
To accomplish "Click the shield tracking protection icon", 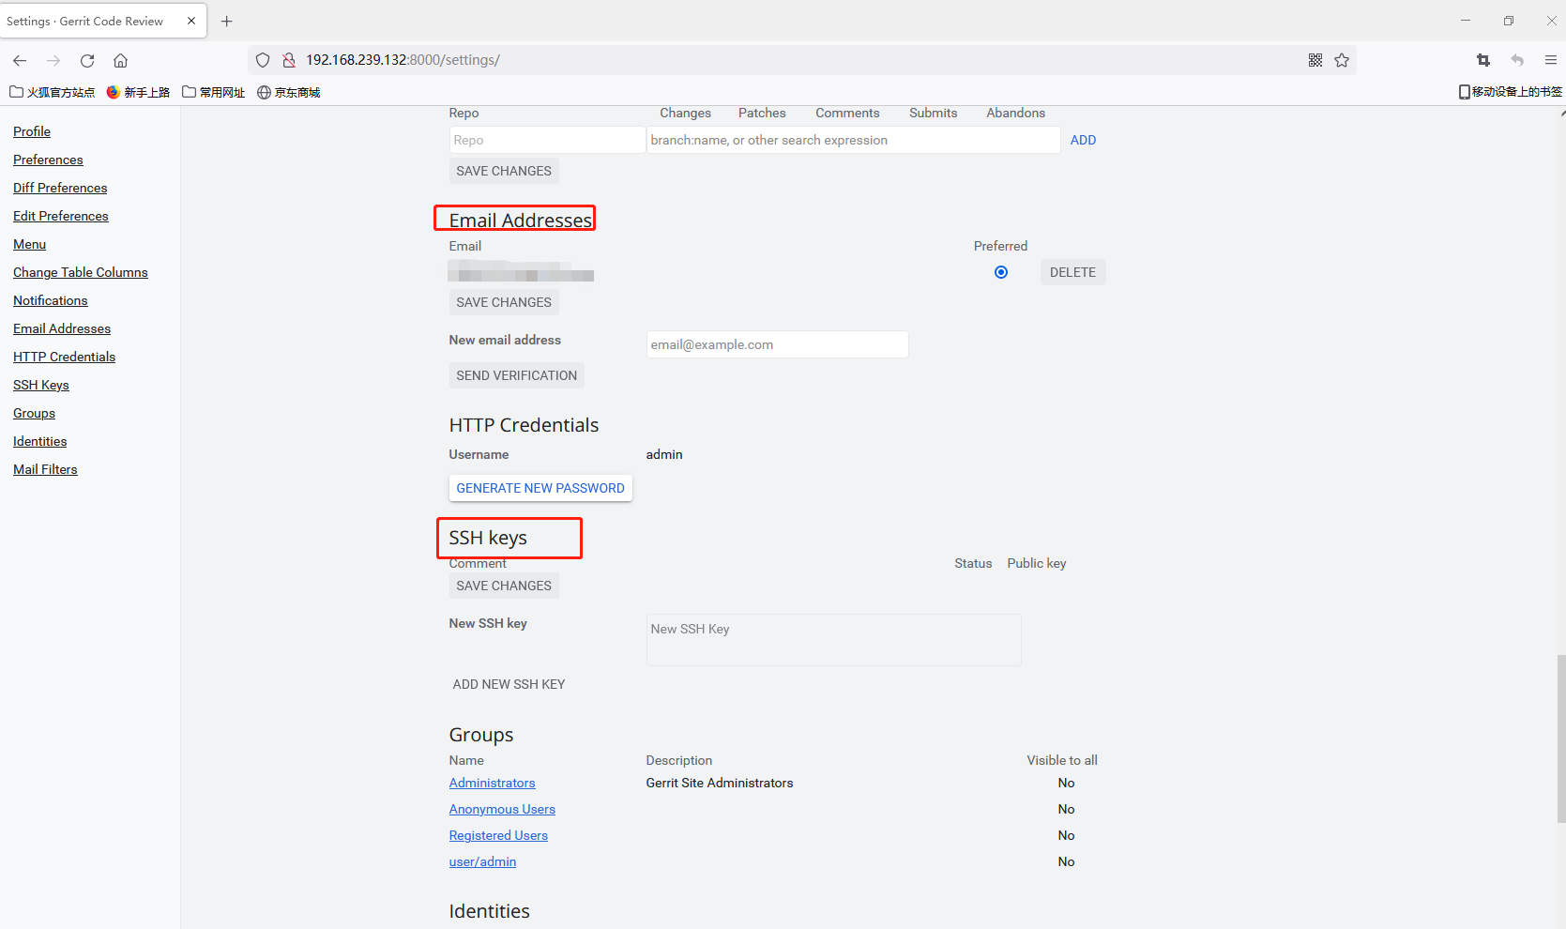I will coord(263,60).
